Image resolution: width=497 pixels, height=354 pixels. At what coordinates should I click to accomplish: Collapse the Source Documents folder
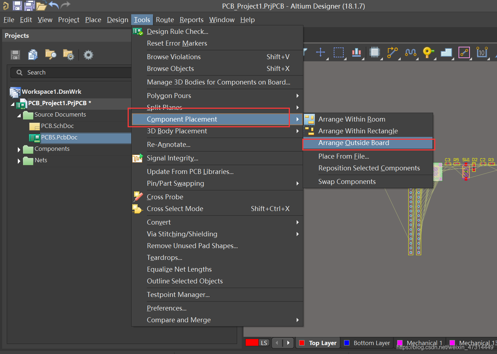pos(19,116)
